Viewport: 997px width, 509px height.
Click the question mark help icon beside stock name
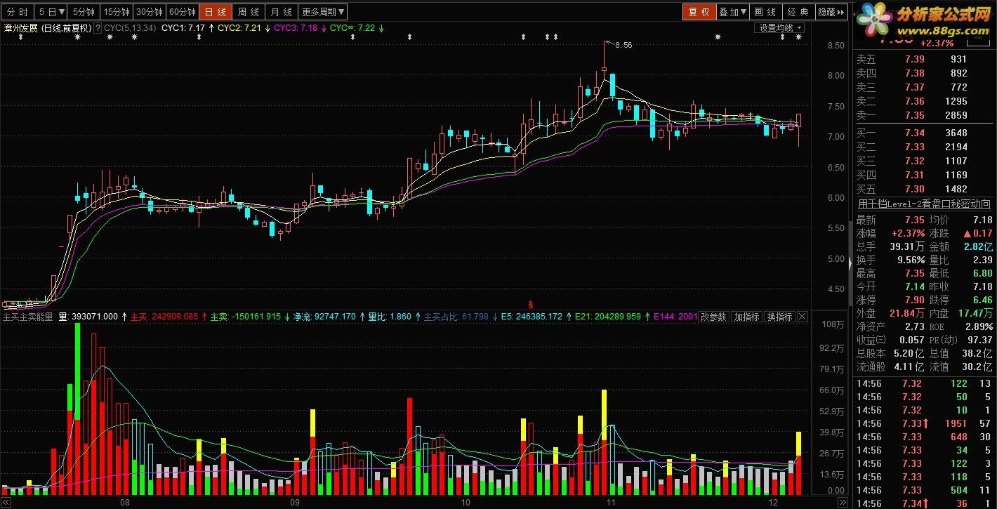[98, 28]
